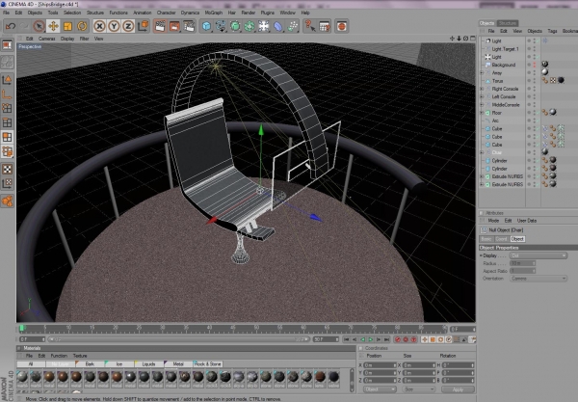
Task: Expand the MiddleConsole group
Action: point(482,105)
